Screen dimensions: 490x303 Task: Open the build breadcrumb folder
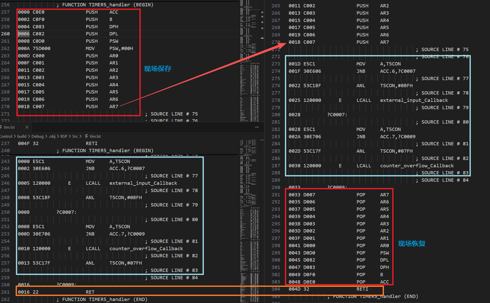22,136
